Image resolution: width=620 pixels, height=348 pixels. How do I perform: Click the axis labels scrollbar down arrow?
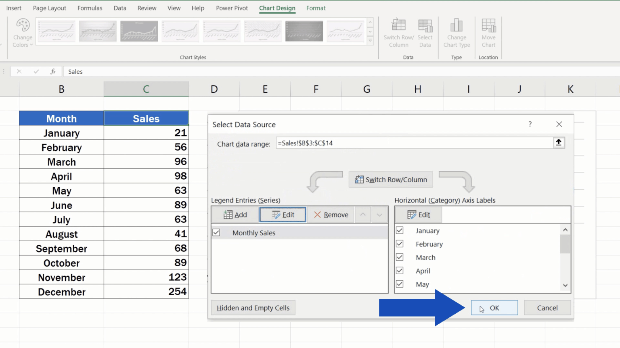coord(565,285)
